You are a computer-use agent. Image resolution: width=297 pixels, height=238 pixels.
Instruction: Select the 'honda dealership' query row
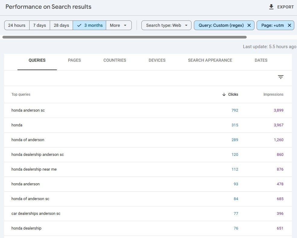(x=148, y=228)
